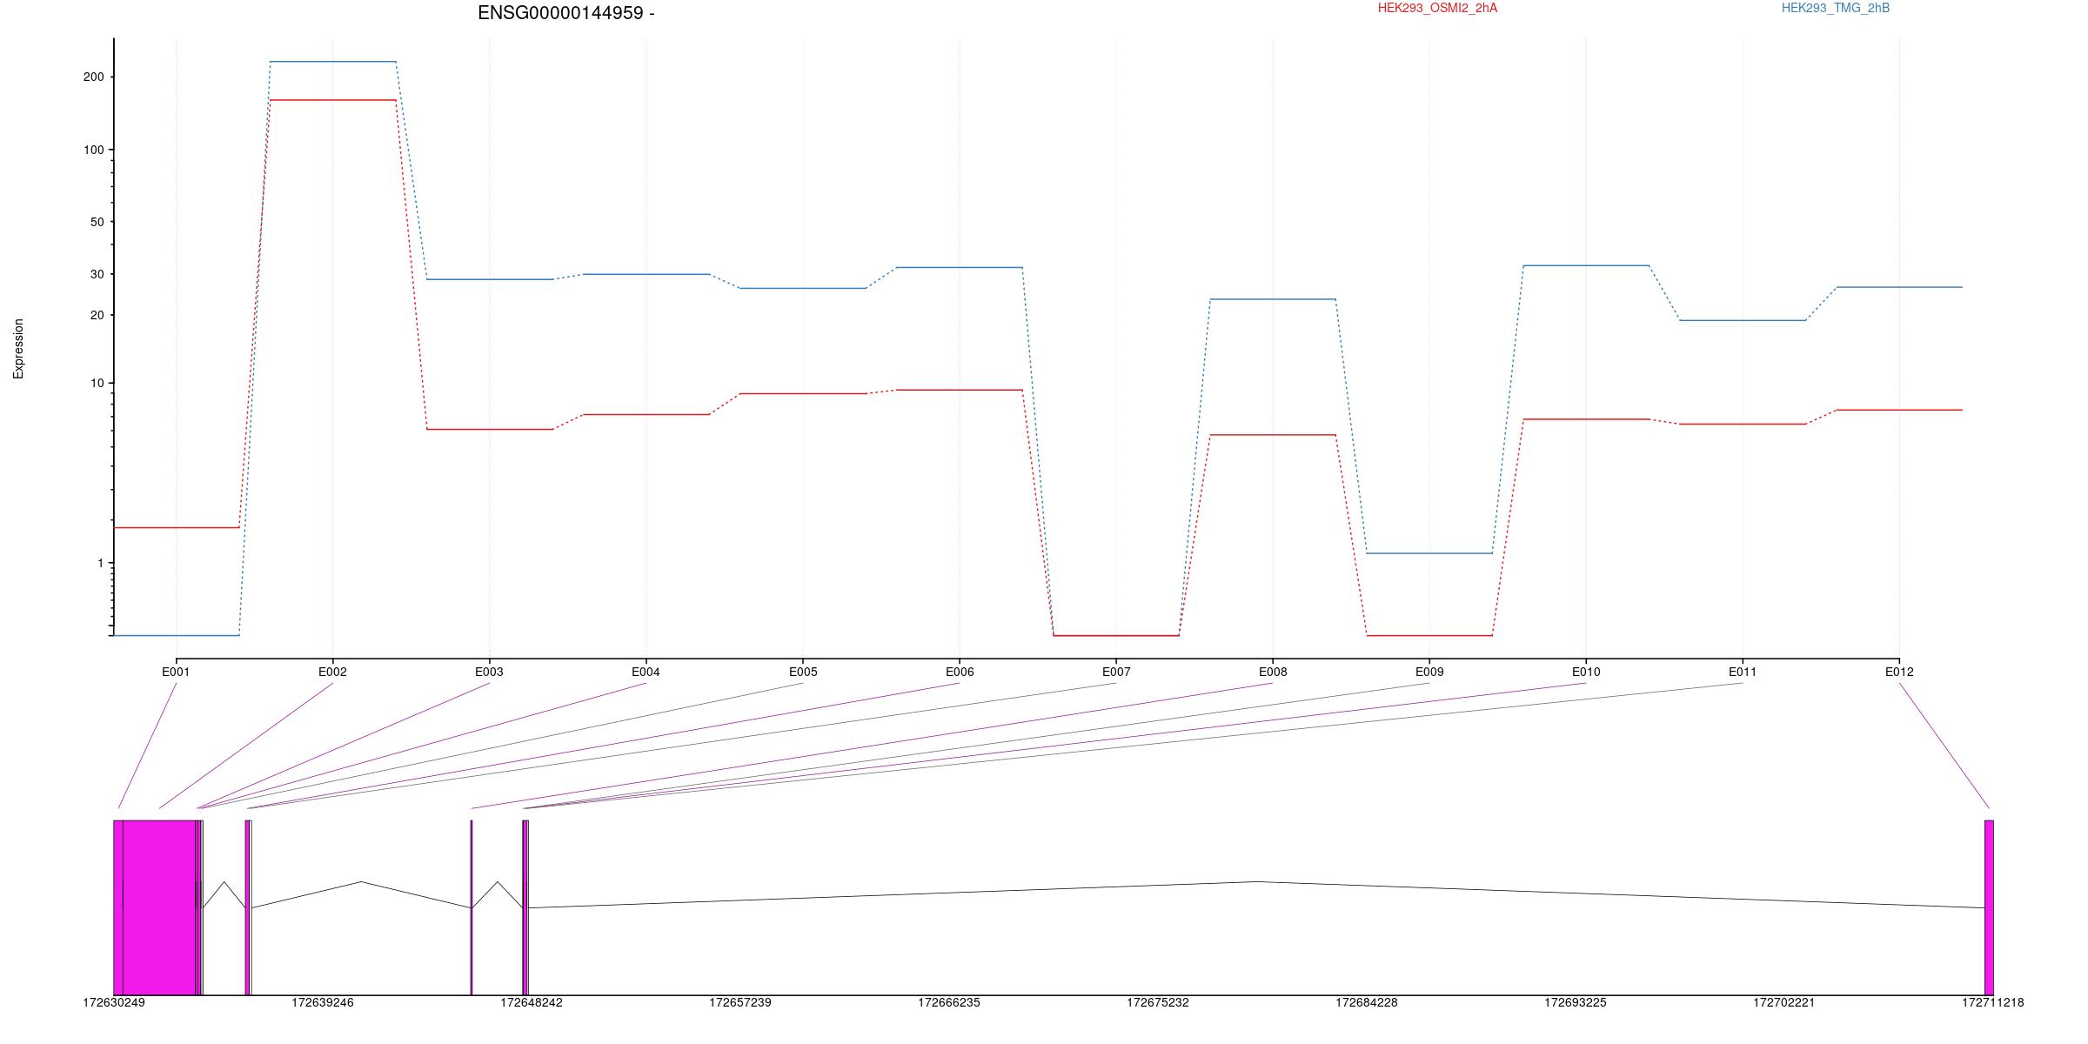Viewport: 2088px width, 1044px height.
Task: Click the blue line segment above E009
Action: point(1429,553)
